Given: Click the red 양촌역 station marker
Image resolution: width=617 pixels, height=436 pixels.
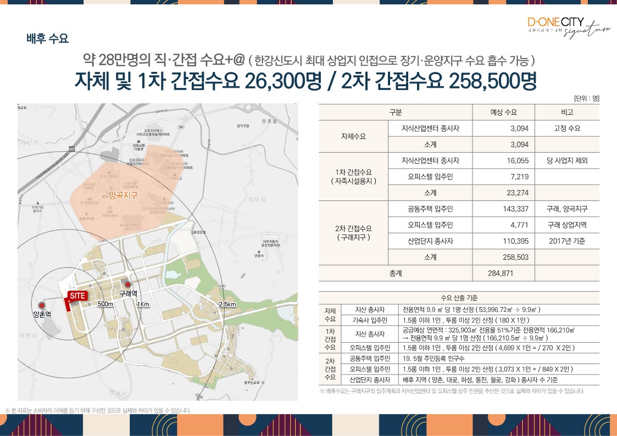Looking at the screenshot, I should 42,305.
